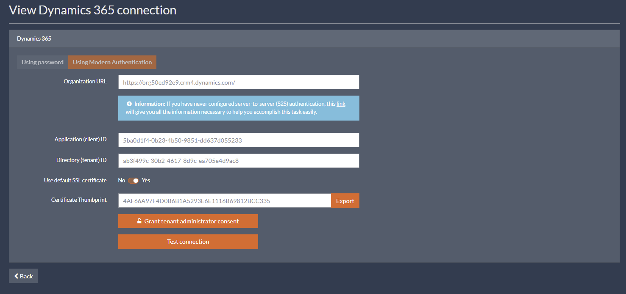The height and width of the screenshot is (294, 626).
Task: Click the View Dynamics 365 connection heading
Action: (x=92, y=10)
